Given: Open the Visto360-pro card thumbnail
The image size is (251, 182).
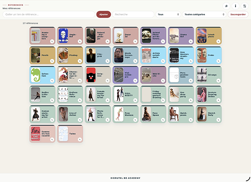Looking at the screenshot, I should click(119, 75).
